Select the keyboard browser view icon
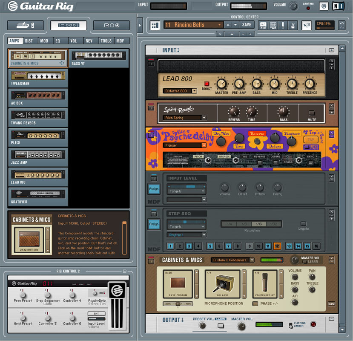The width and height of the screenshot is (353, 341). [25, 25]
